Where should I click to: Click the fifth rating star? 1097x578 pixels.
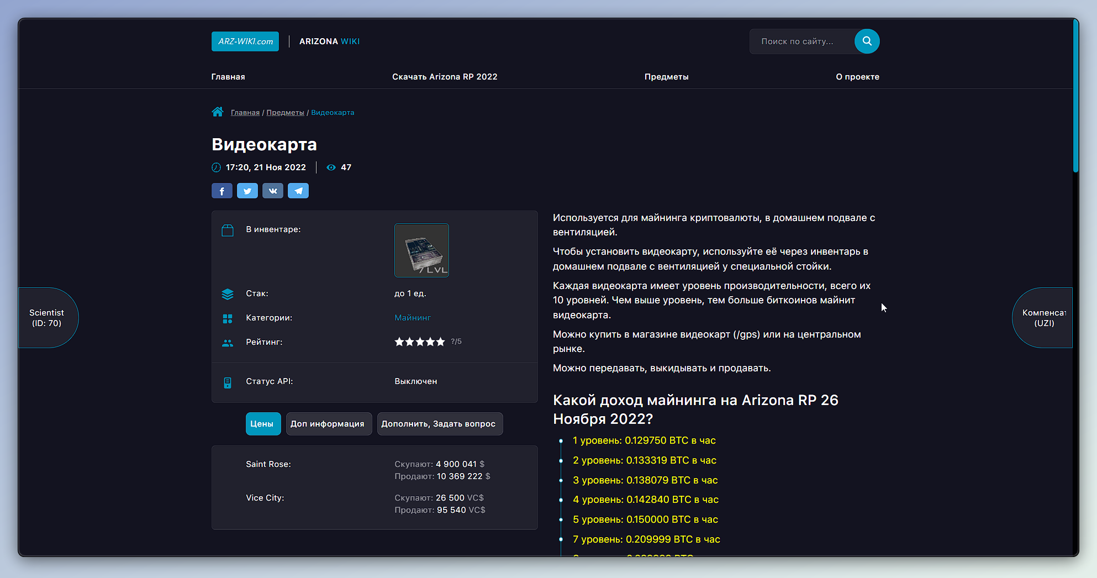click(x=440, y=342)
